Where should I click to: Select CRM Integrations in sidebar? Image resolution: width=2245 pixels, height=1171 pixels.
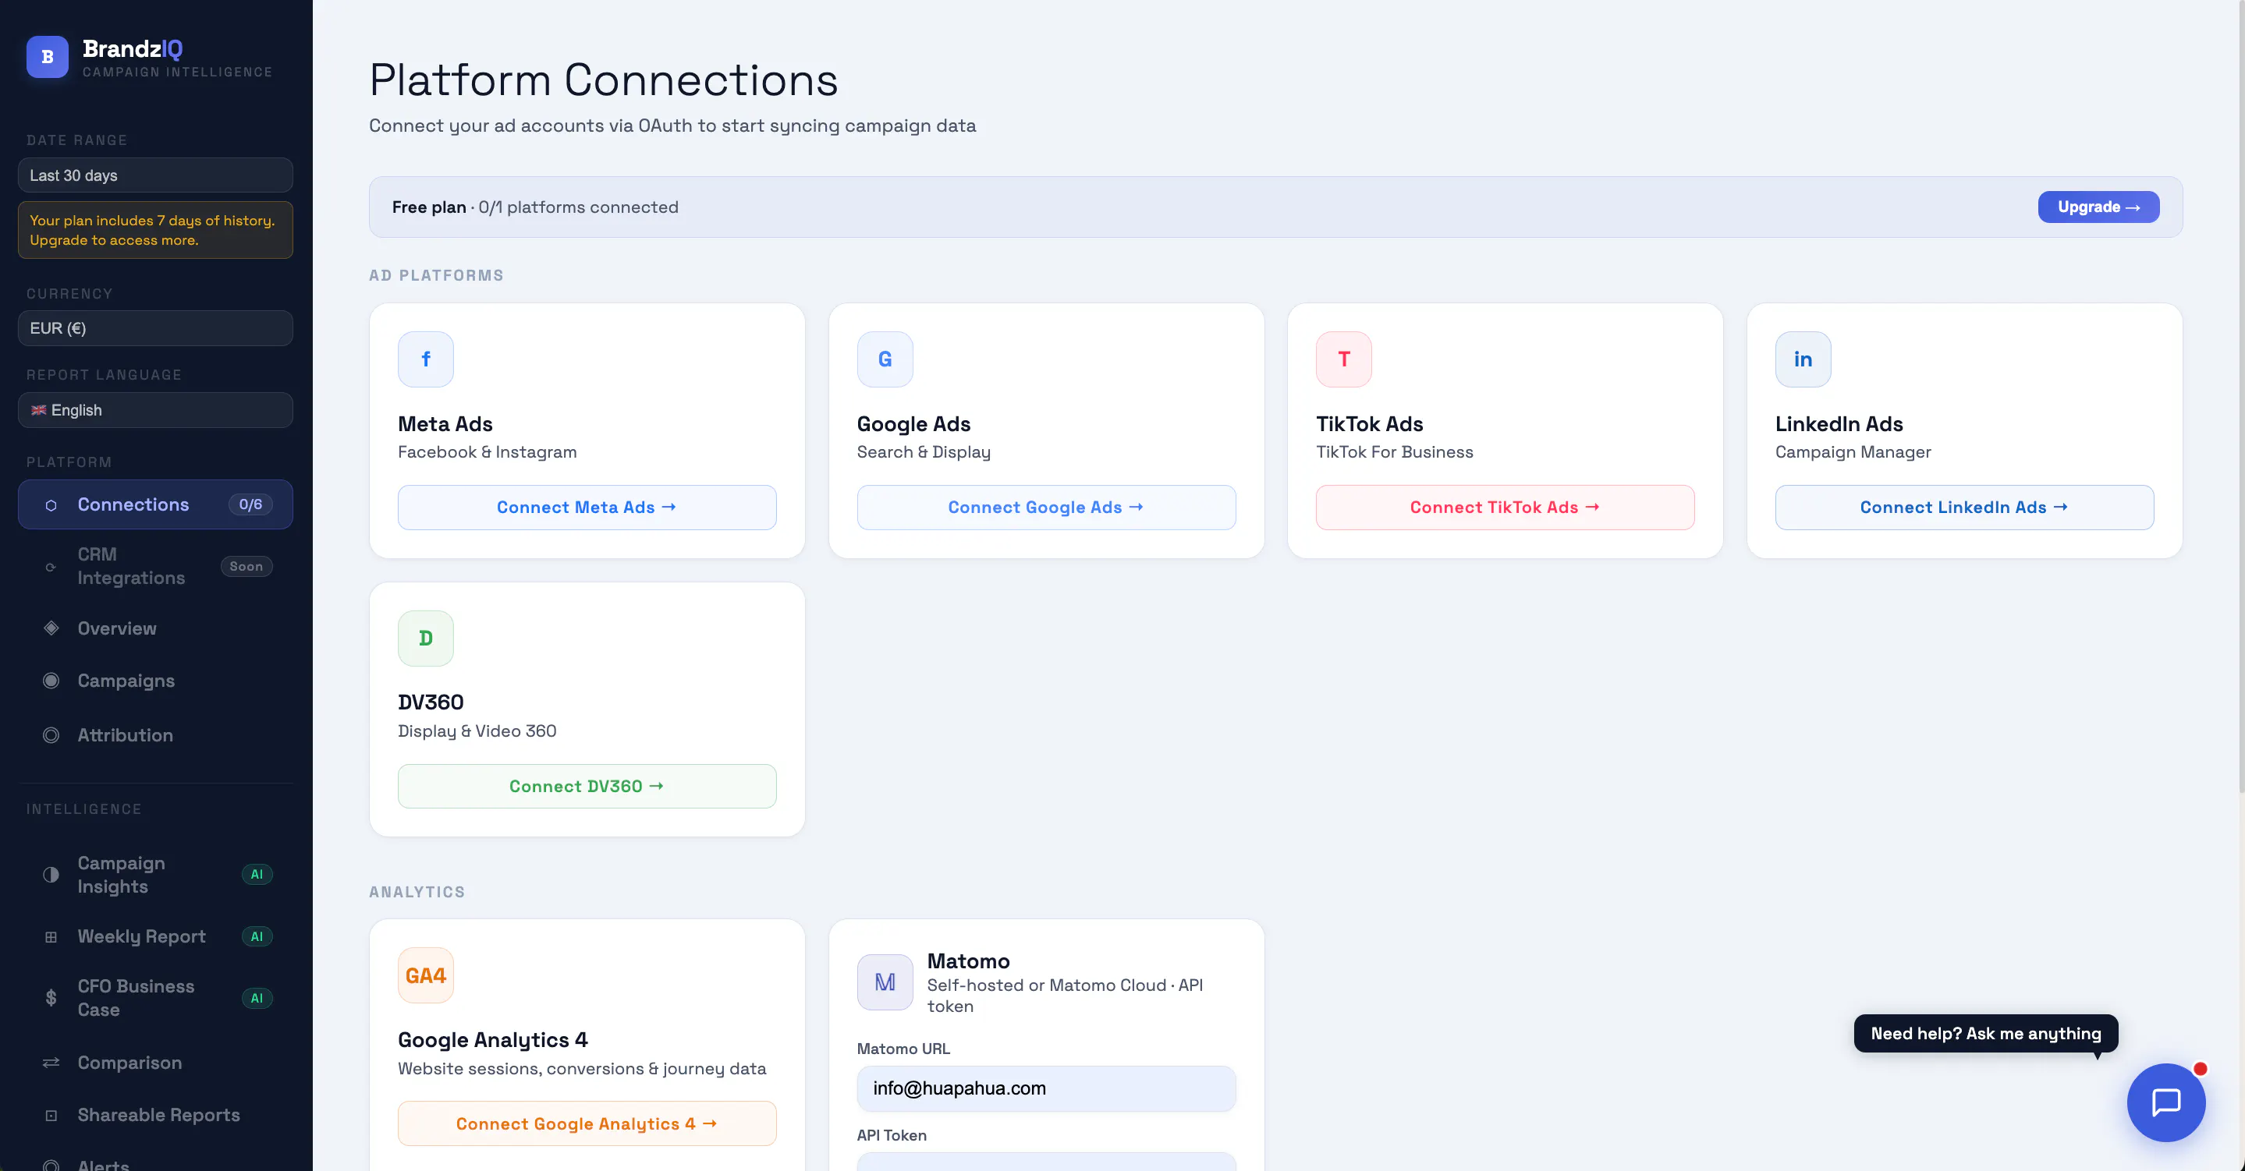coord(155,566)
